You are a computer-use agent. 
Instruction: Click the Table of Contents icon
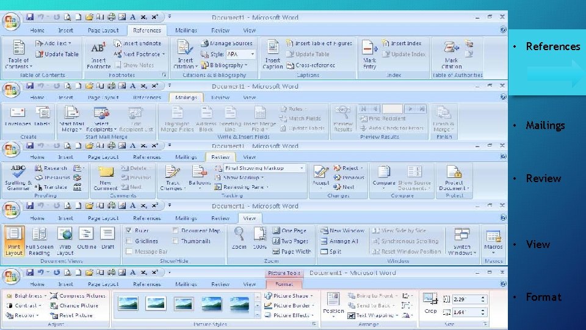click(x=18, y=48)
